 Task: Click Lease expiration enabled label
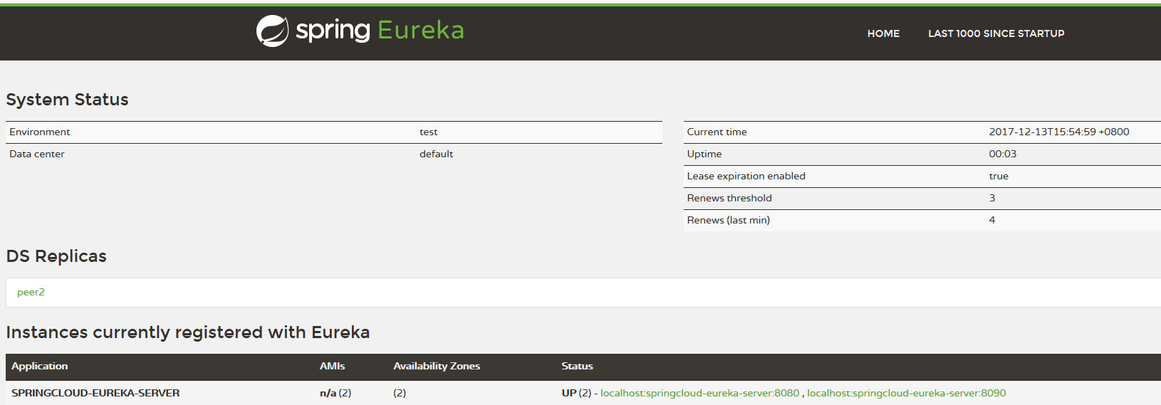point(746,176)
